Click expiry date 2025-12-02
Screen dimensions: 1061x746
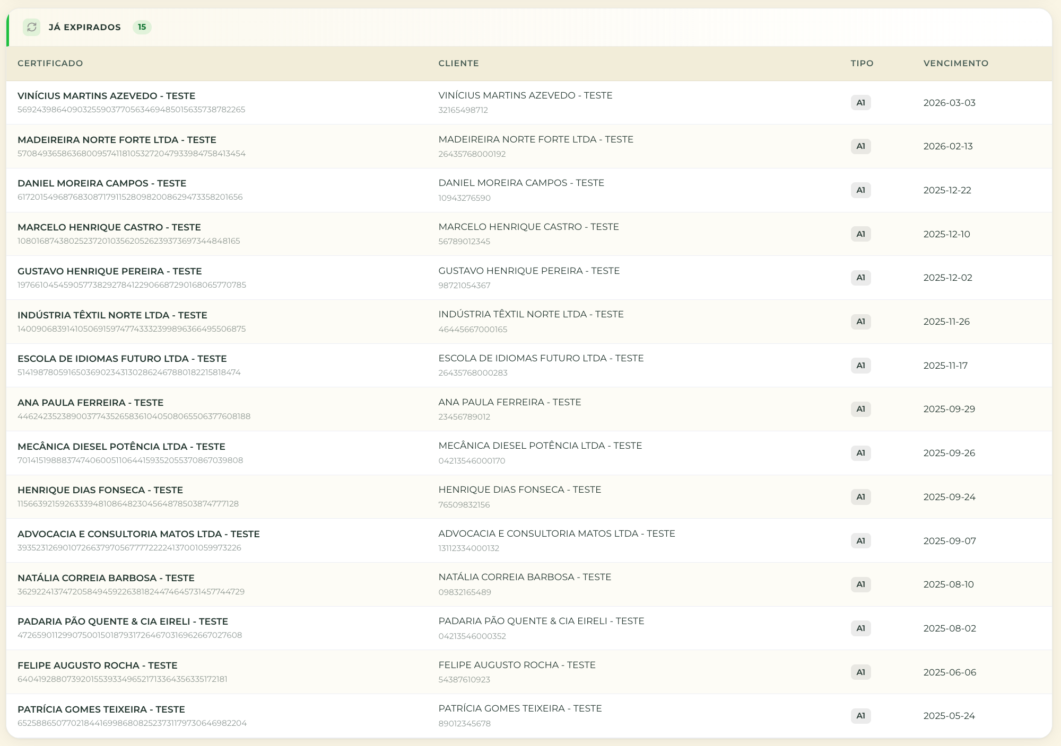click(x=948, y=278)
